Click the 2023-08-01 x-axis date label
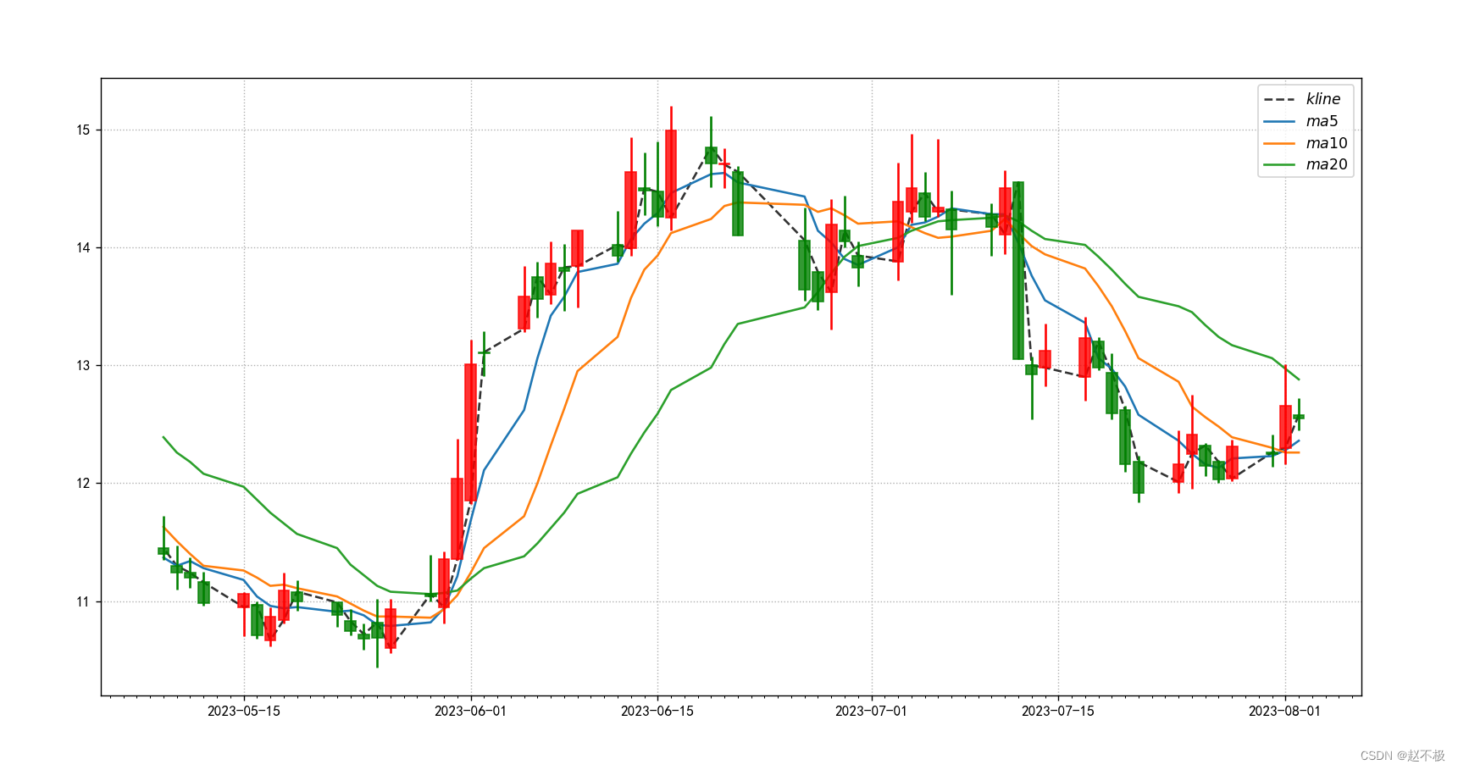This screenshot has height=770, width=1458. 1285,711
